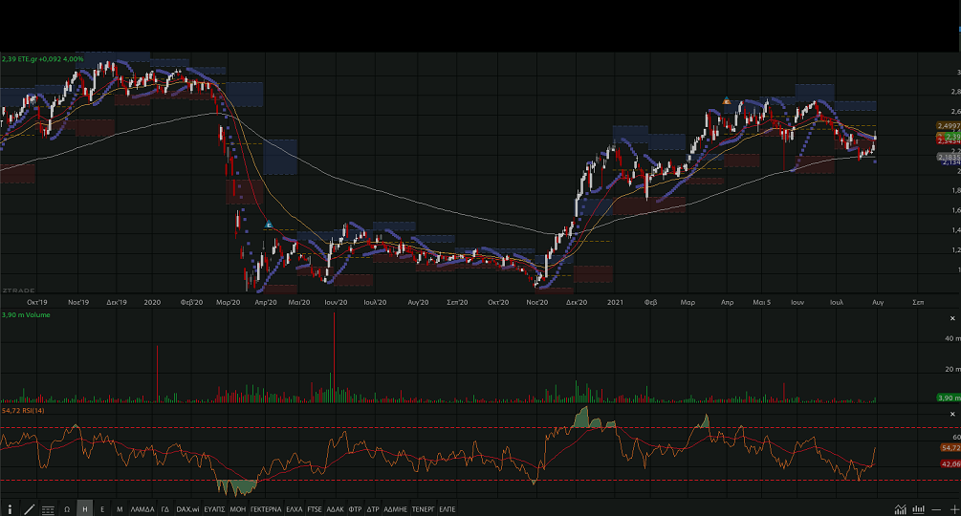Select the daily H timeframe
Image resolution: width=961 pixels, height=516 pixels.
[85, 509]
